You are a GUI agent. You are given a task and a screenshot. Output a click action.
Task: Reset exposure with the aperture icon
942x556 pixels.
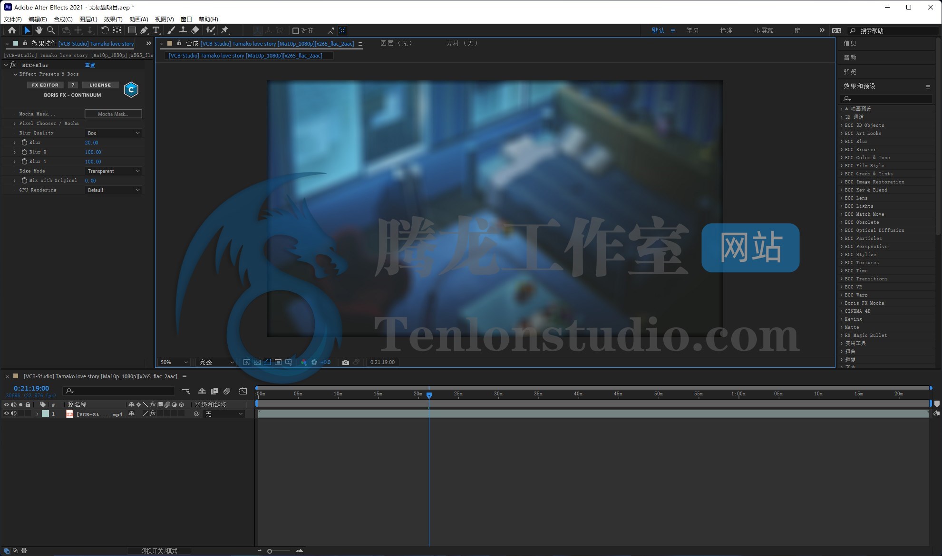(314, 362)
